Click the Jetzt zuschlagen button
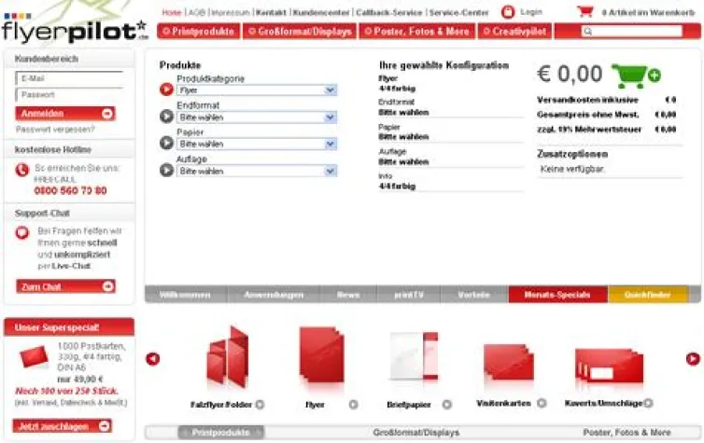 click(x=63, y=426)
